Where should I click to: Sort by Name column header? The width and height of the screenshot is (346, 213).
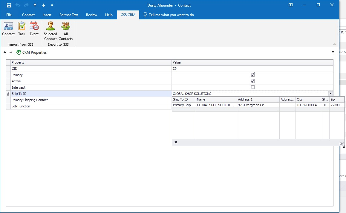coord(216,99)
